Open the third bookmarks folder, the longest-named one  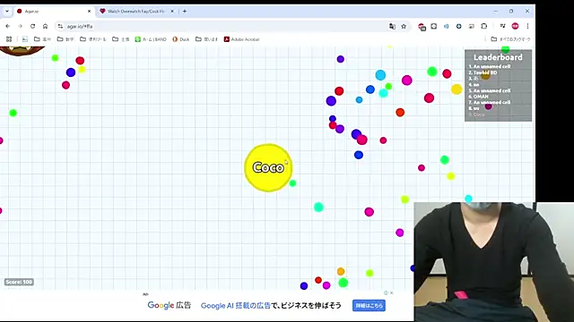[x=93, y=39]
